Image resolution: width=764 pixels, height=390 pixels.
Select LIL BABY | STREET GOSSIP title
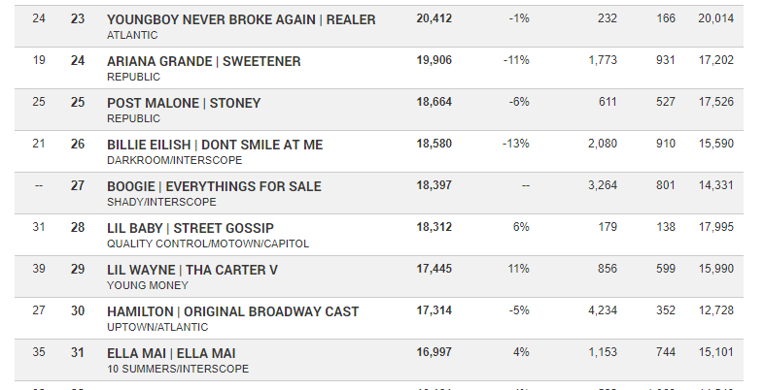click(x=191, y=228)
